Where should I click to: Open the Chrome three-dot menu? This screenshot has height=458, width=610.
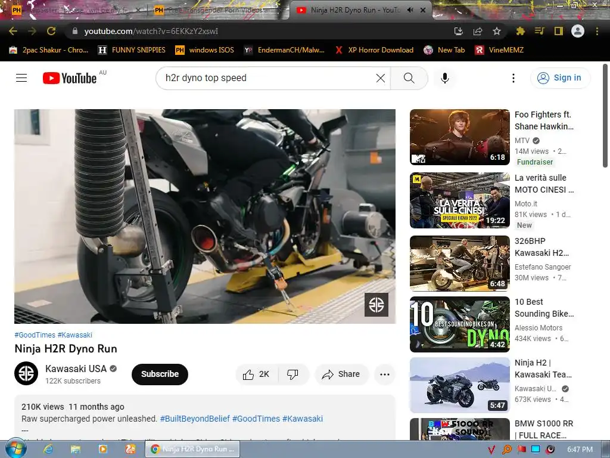click(597, 31)
